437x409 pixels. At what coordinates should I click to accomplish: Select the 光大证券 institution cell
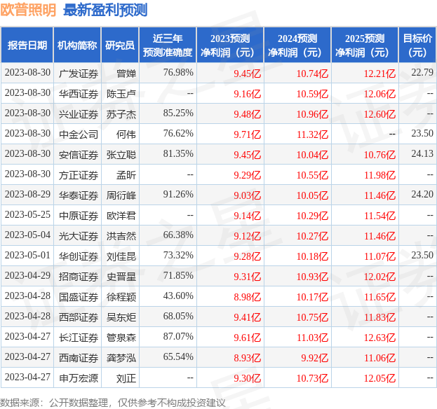pos(79,236)
